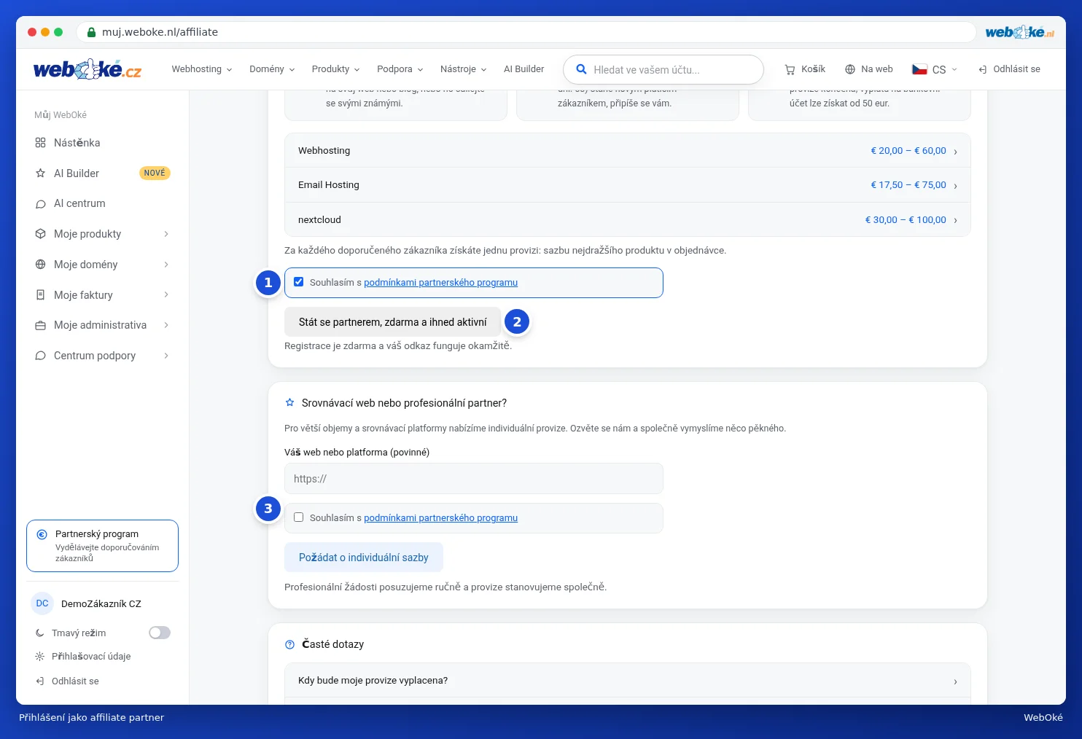Open the Podpora dropdown menu
The height and width of the screenshot is (739, 1082).
click(400, 69)
